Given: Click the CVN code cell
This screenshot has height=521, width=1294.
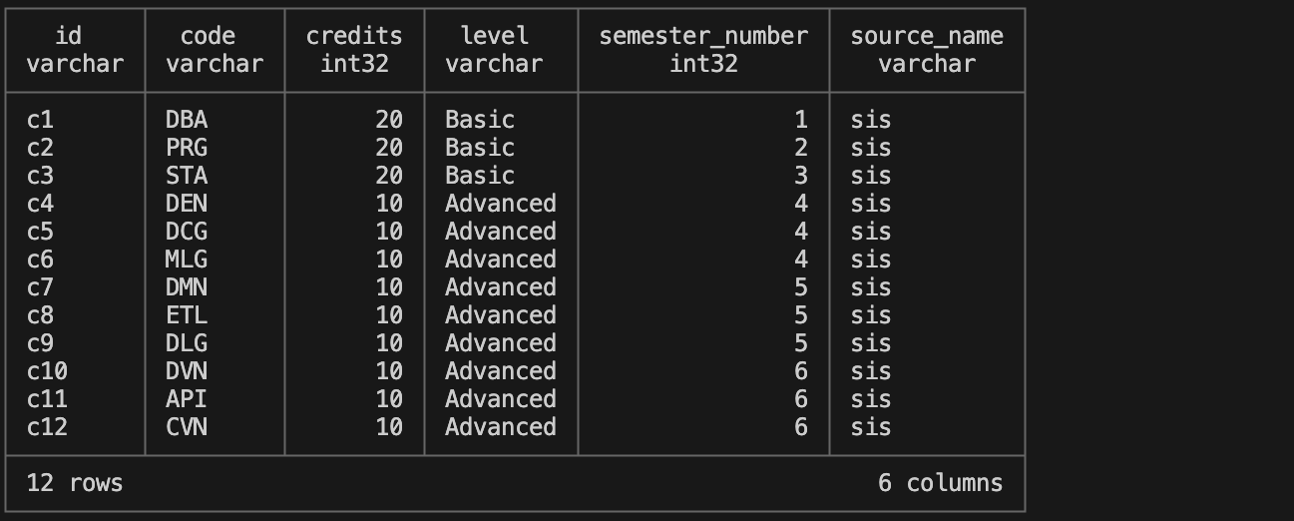Looking at the screenshot, I should [x=187, y=427].
